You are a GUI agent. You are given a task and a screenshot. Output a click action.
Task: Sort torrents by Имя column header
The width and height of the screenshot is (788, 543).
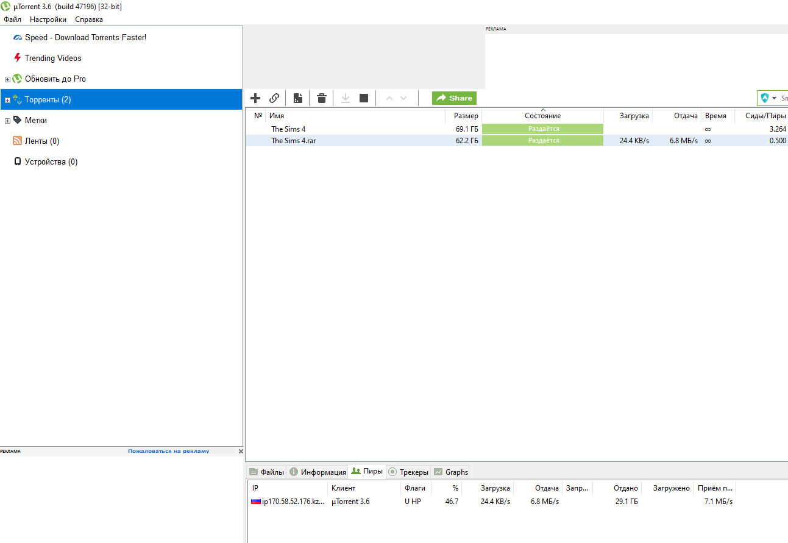[x=355, y=115]
